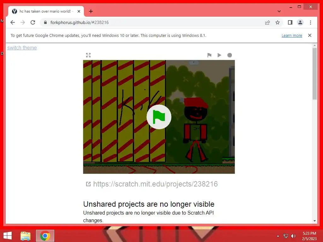Open the Chrome three-dot menu

click(x=310, y=22)
